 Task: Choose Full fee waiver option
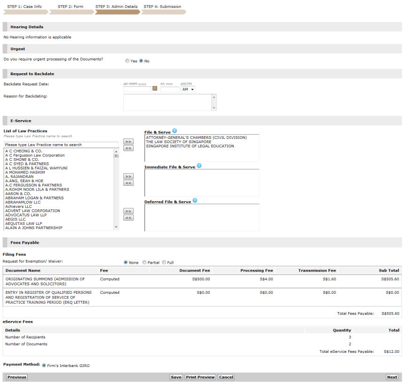pyautogui.click(x=164, y=262)
